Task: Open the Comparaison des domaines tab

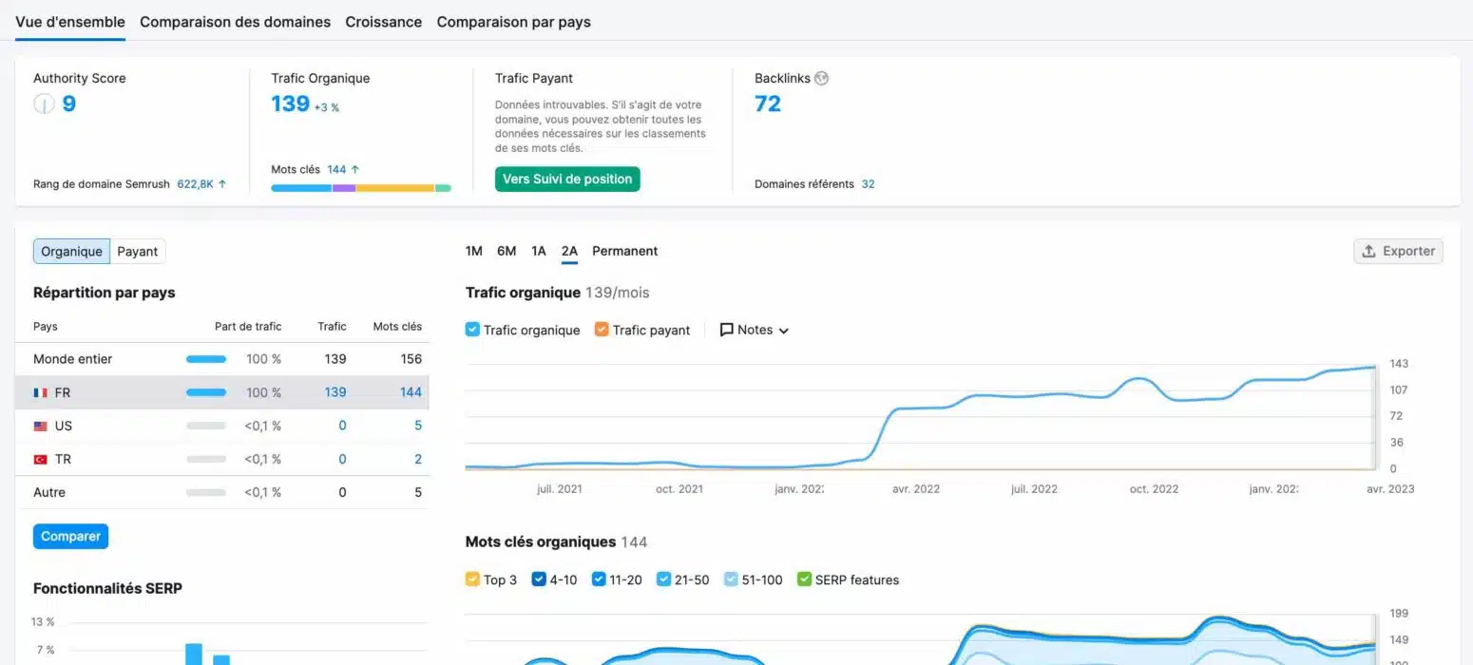Action: [x=235, y=22]
